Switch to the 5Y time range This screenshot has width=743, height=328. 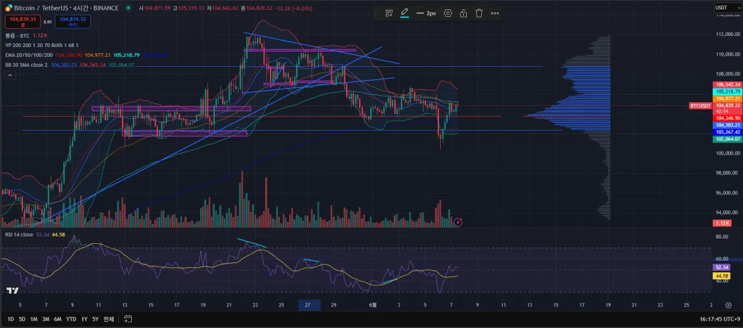tap(95, 319)
